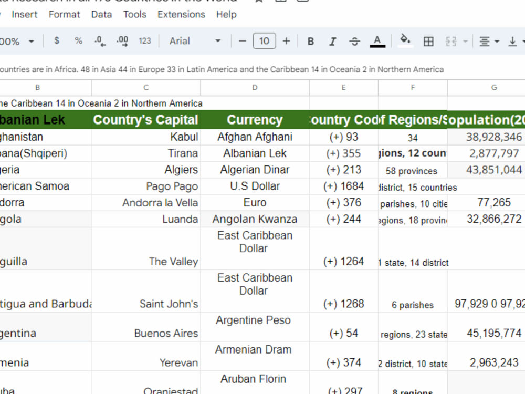Format selection as percent

pos(78,40)
